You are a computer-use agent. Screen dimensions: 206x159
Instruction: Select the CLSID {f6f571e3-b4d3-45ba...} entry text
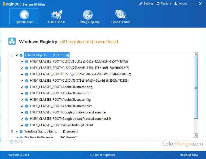point(79,81)
